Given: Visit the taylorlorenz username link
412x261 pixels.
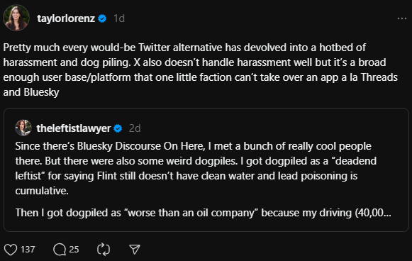Looking at the screenshot, I should pos(66,18).
